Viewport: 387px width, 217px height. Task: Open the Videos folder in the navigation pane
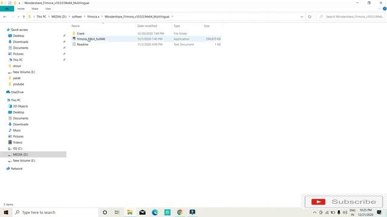point(18,142)
